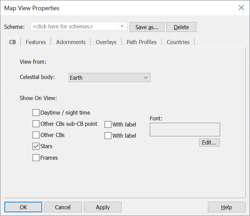Image resolution: width=250 pixels, height=216 pixels.
Task: Enable With label for sub-CB point
Action: [x=108, y=124]
